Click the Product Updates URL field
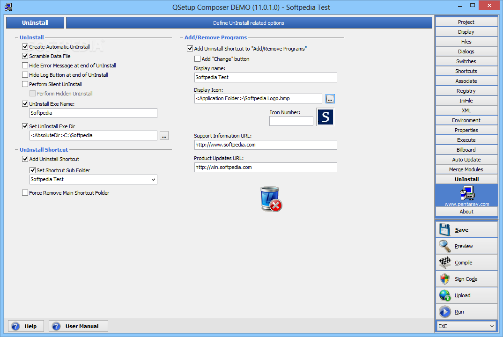The width and height of the screenshot is (503, 337). point(266,167)
